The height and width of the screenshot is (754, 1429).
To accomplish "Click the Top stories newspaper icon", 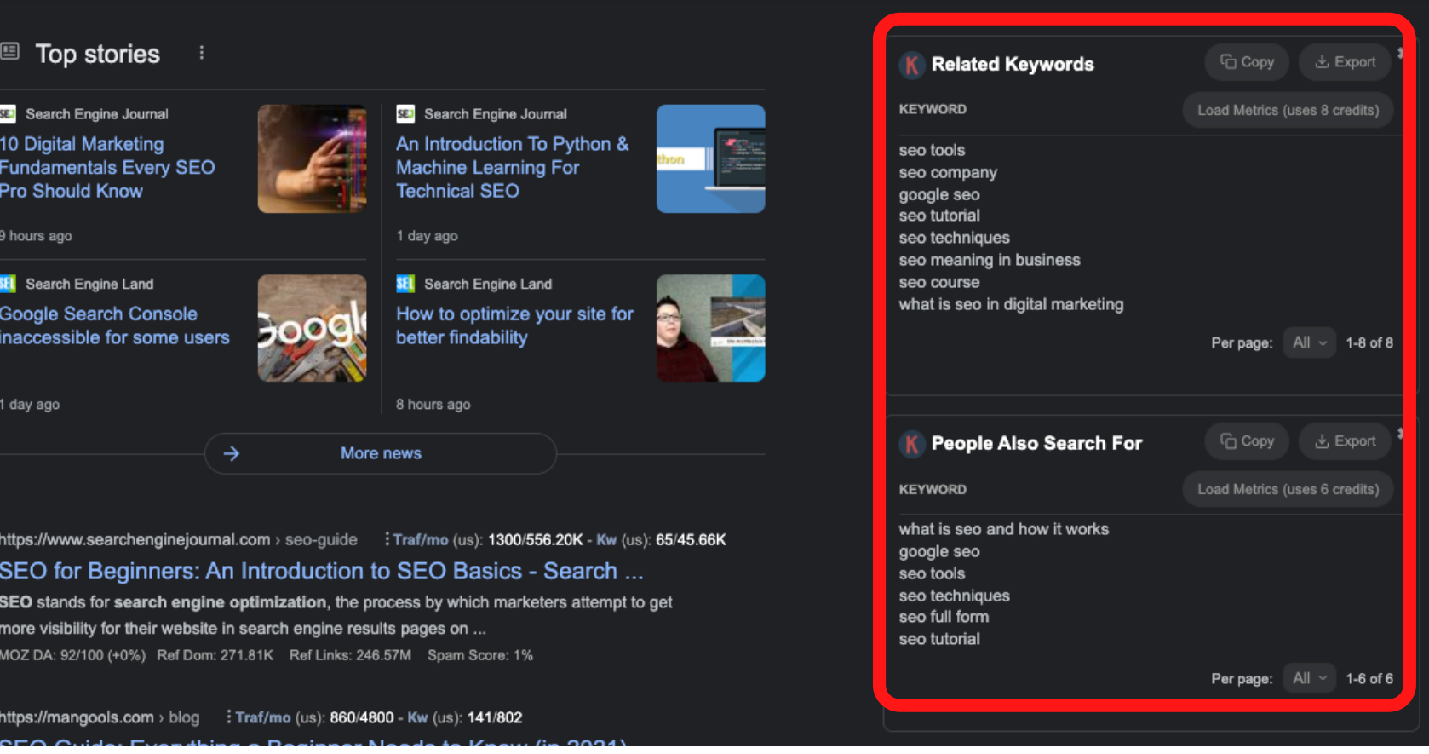I will click(x=10, y=52).
